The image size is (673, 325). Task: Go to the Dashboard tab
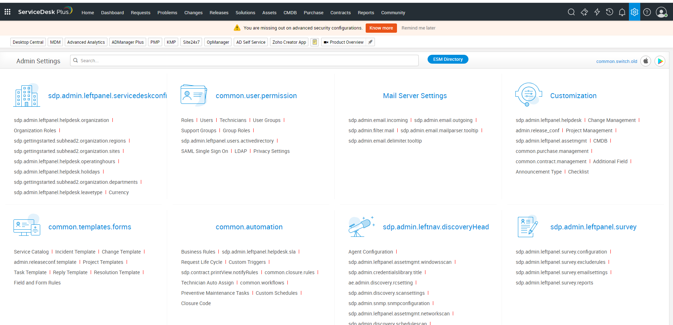click(112, 12)
